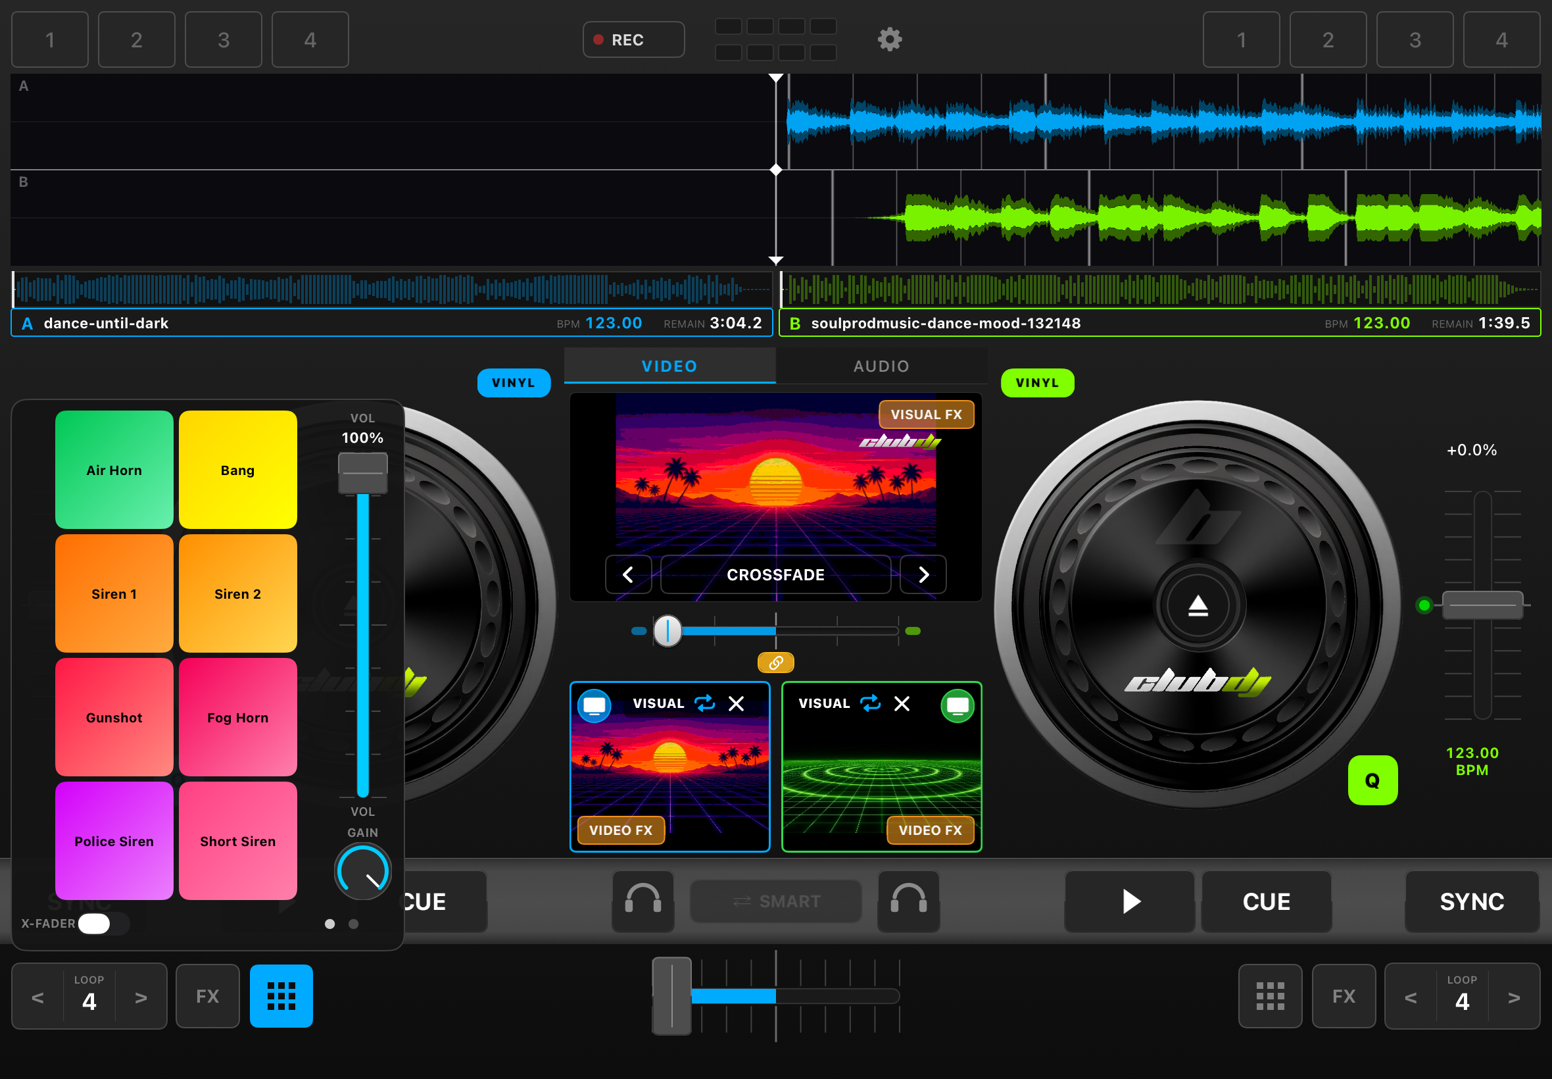Open VIDEO FX for deck B visual
The image size is (1552, 1079).
931,830
